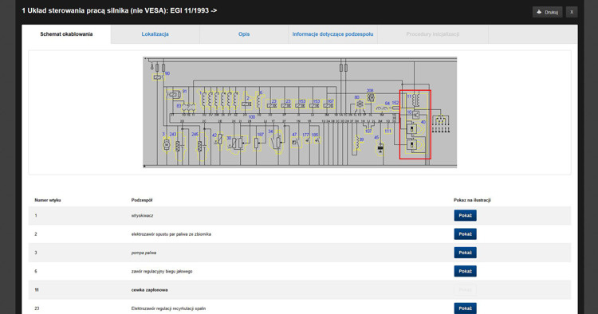This screenshot has width=598, height=314.
Task: Click component symbol numbered 208
Action: [x=370, y=98]
